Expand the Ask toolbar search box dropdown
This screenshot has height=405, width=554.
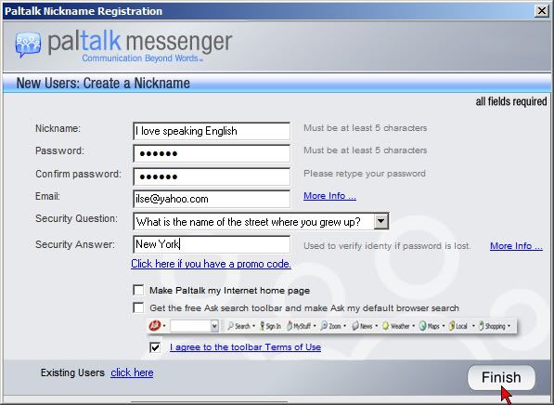pos(214,326)
